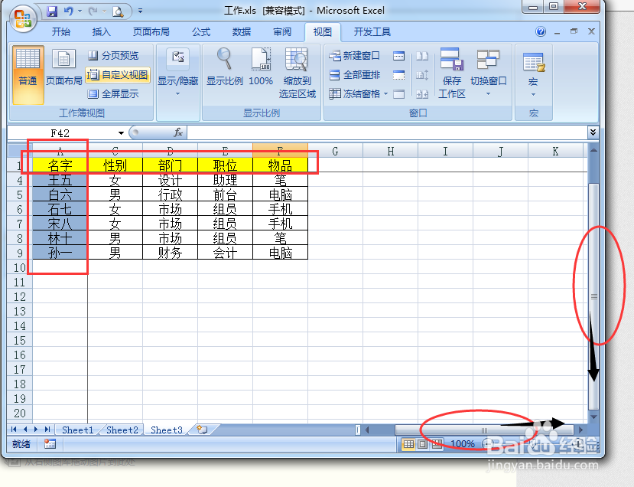Go to the last sheet tab arrow

(47, 430)
